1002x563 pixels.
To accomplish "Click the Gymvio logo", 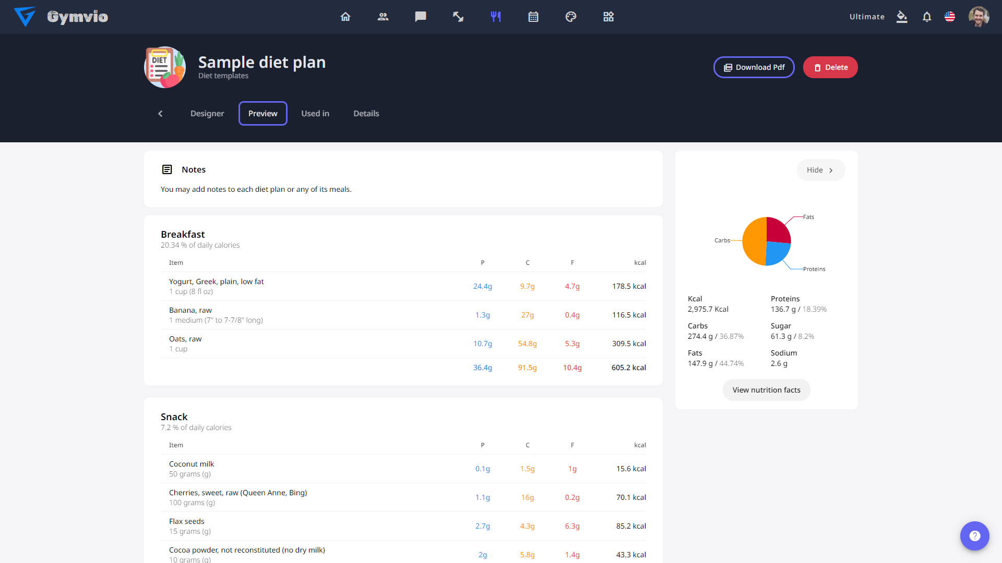I will [x=61, y=17].
